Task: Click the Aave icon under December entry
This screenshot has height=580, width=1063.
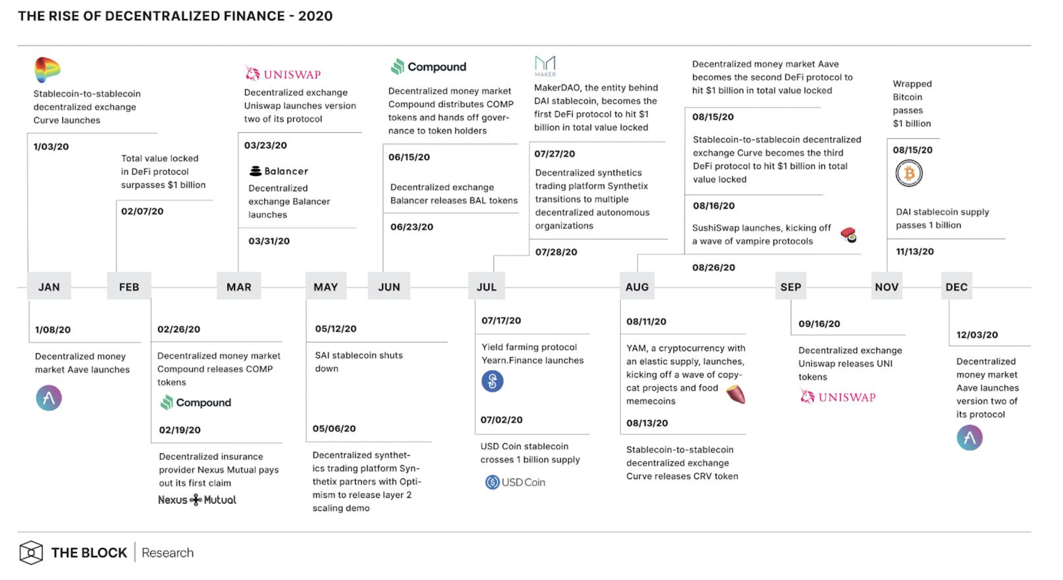Action: 969,438
